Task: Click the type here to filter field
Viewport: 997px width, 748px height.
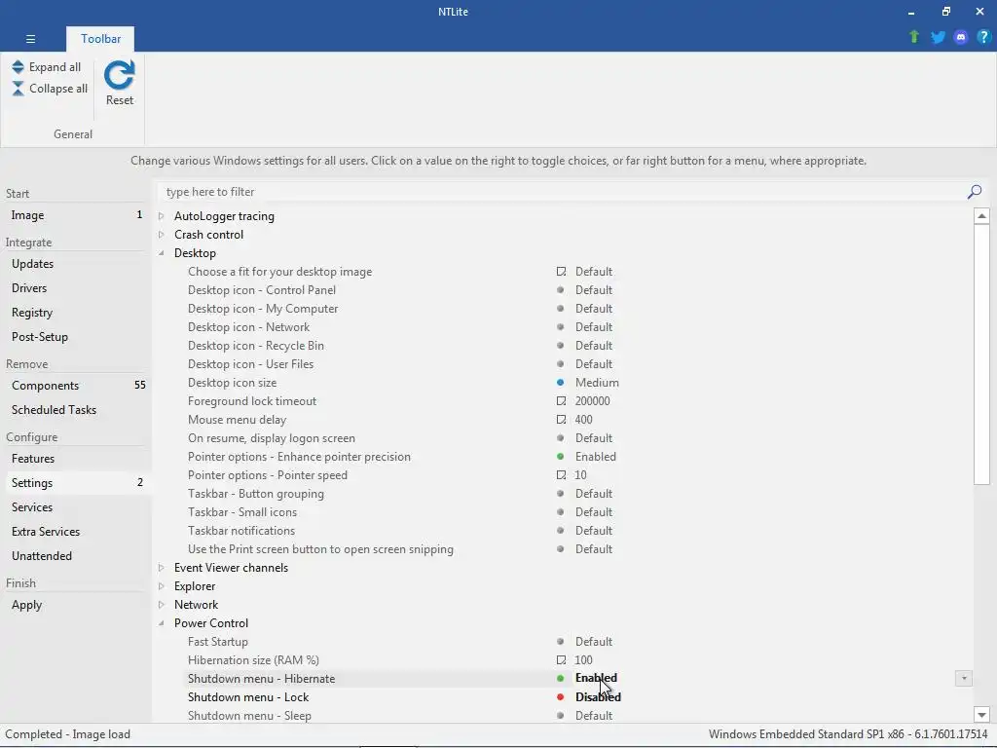Action: pyautogui.click(x=563, y=192)
